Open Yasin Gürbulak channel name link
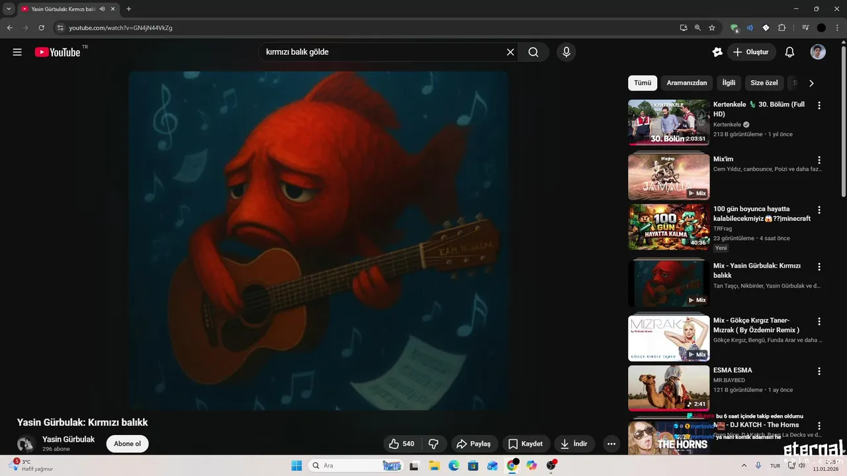847x476 pixels. pyautogui.click(x=68, y=439)
